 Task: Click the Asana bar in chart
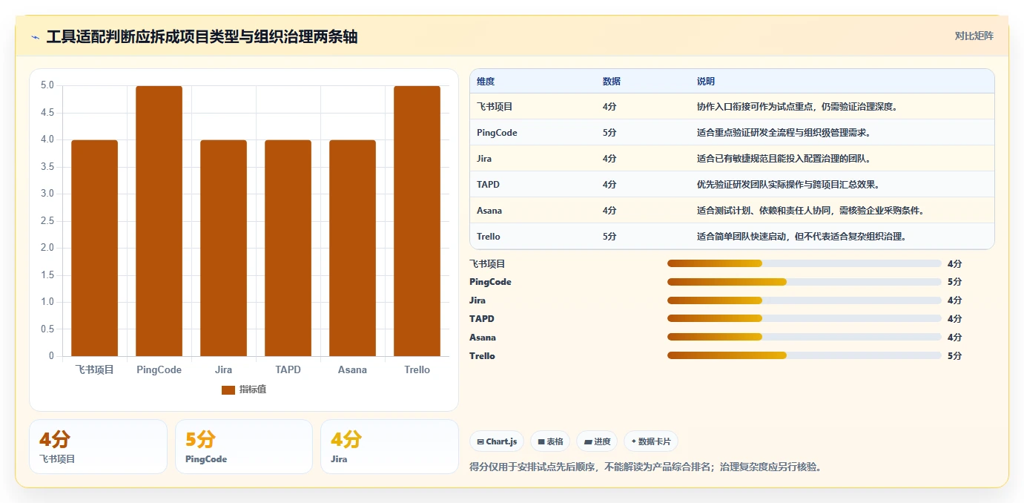pos(352,248)
